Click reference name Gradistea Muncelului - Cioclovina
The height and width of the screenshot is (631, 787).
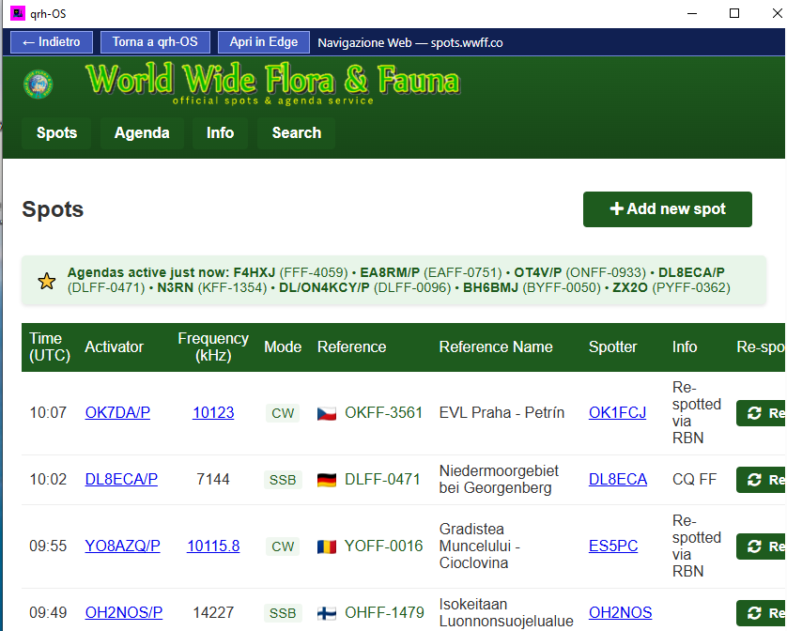(480, 546)
